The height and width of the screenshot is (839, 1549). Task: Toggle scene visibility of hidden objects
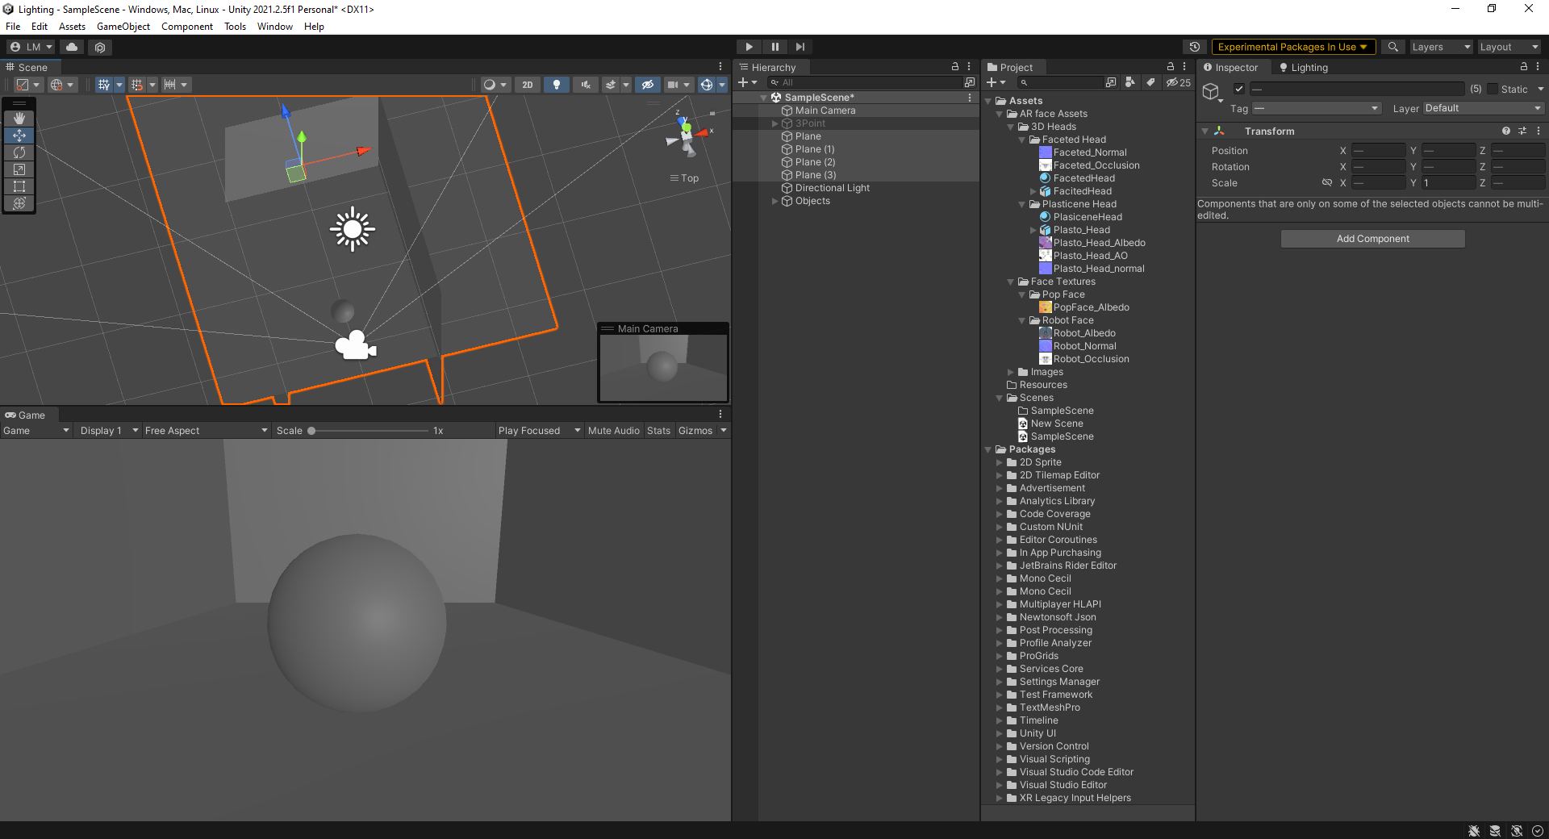(647, 85)
